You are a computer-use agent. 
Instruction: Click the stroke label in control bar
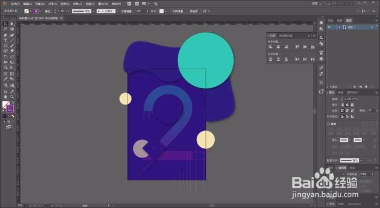(x=47, y=11)
